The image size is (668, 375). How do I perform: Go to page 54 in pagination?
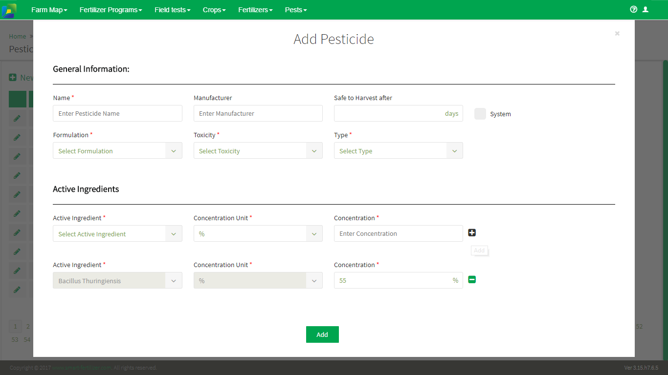[x=27, y=339]
